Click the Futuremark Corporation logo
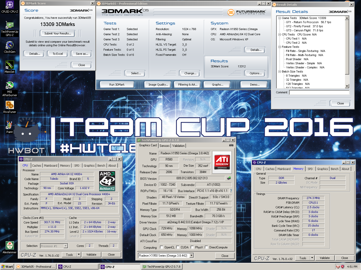 (247, 12)
